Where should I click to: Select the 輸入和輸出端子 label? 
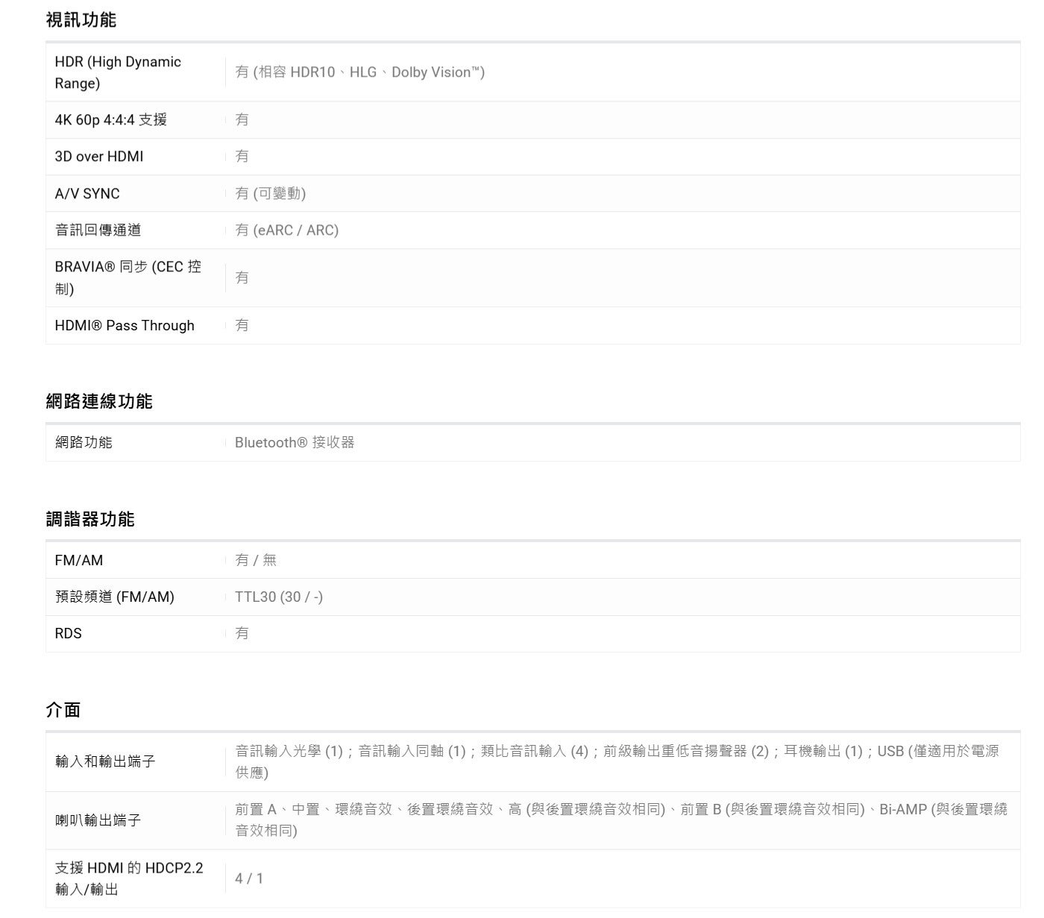point(105,761)
